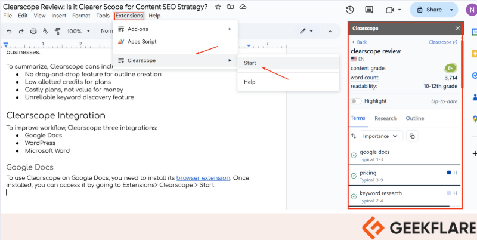Open the Importance sort dropdown
The image size is (477, 240).
[x=381, y=136]
